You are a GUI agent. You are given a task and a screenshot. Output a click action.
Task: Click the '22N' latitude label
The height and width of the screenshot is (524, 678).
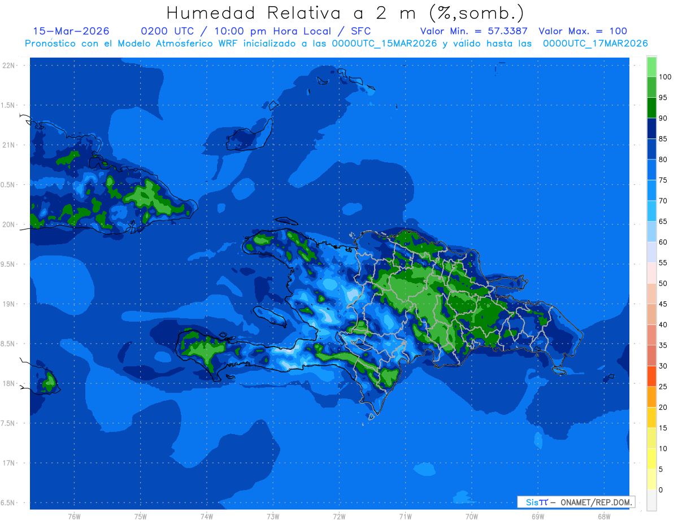click(8, 65)
